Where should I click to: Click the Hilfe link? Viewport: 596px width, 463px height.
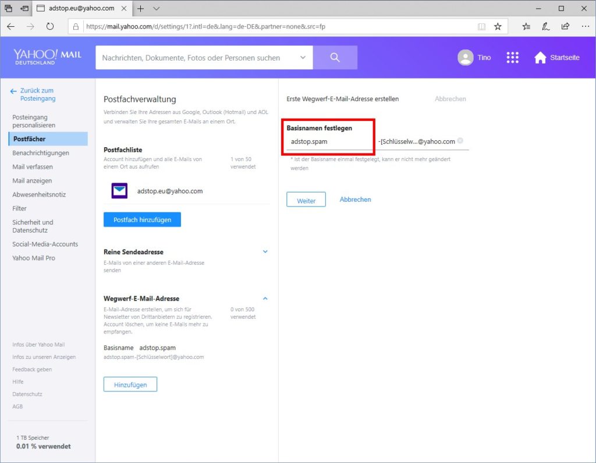tap(18, 382)
